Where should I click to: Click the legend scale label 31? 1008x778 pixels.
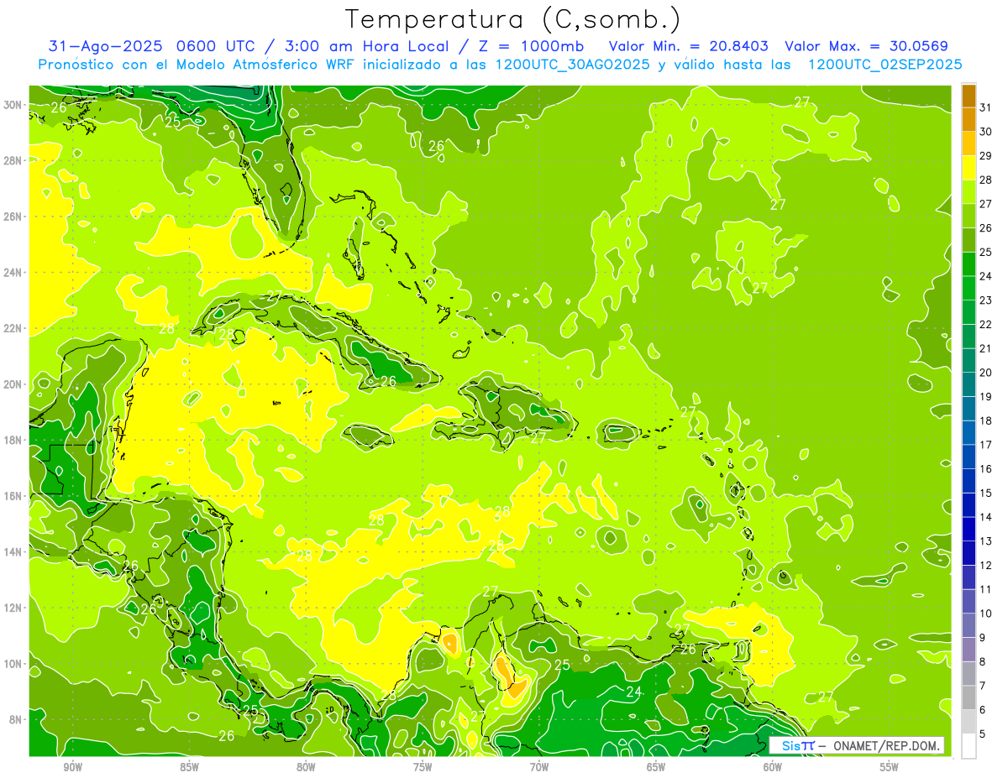point(985,107)
